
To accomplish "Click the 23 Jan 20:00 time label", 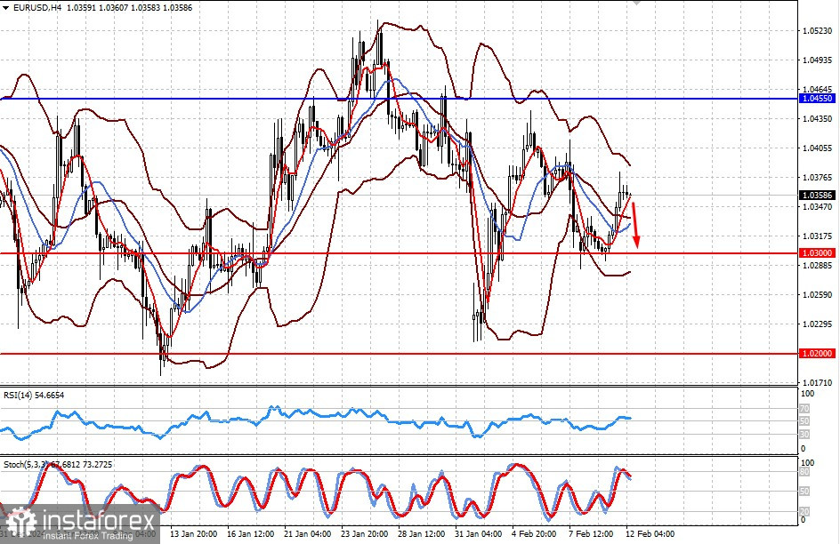I will coord(364,534).
